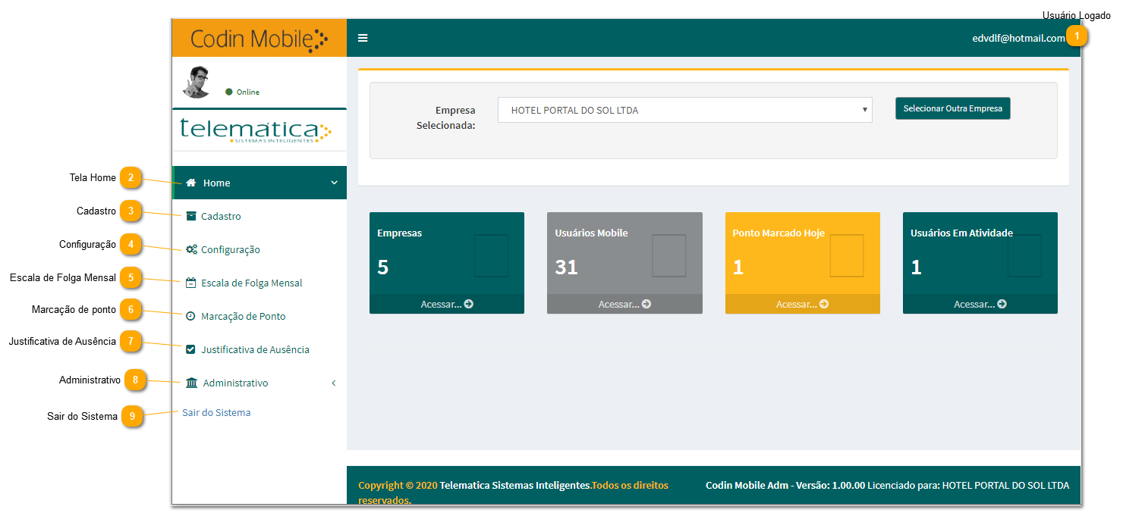
Task: Open the Administrativo menu item
Action: click(x=260, y=383)
